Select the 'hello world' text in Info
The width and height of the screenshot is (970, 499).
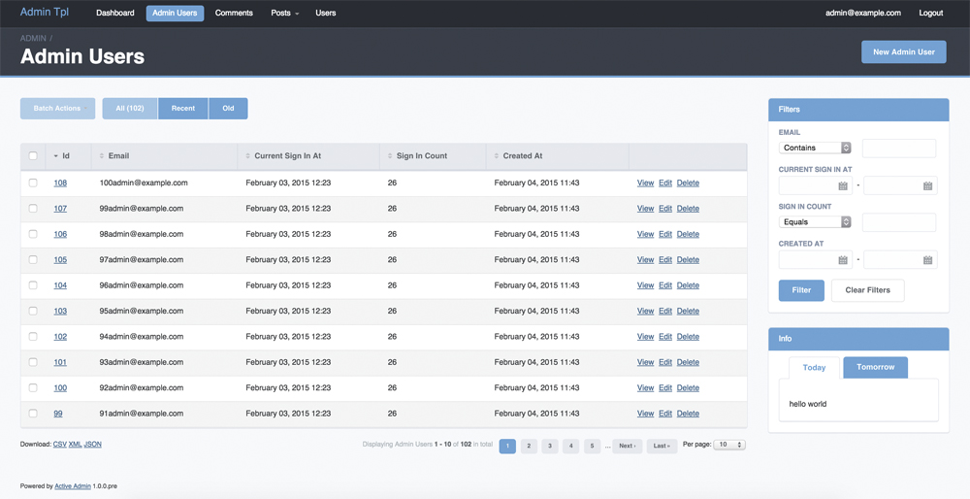coord(807,404)
